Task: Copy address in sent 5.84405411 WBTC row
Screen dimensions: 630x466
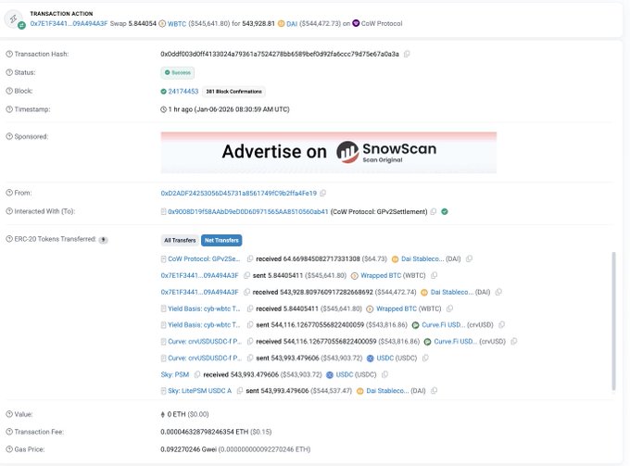Action: 246,275
